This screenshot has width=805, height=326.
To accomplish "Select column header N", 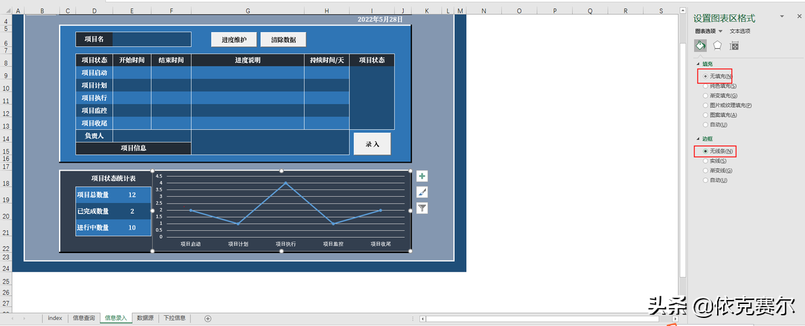I will 483,11.
